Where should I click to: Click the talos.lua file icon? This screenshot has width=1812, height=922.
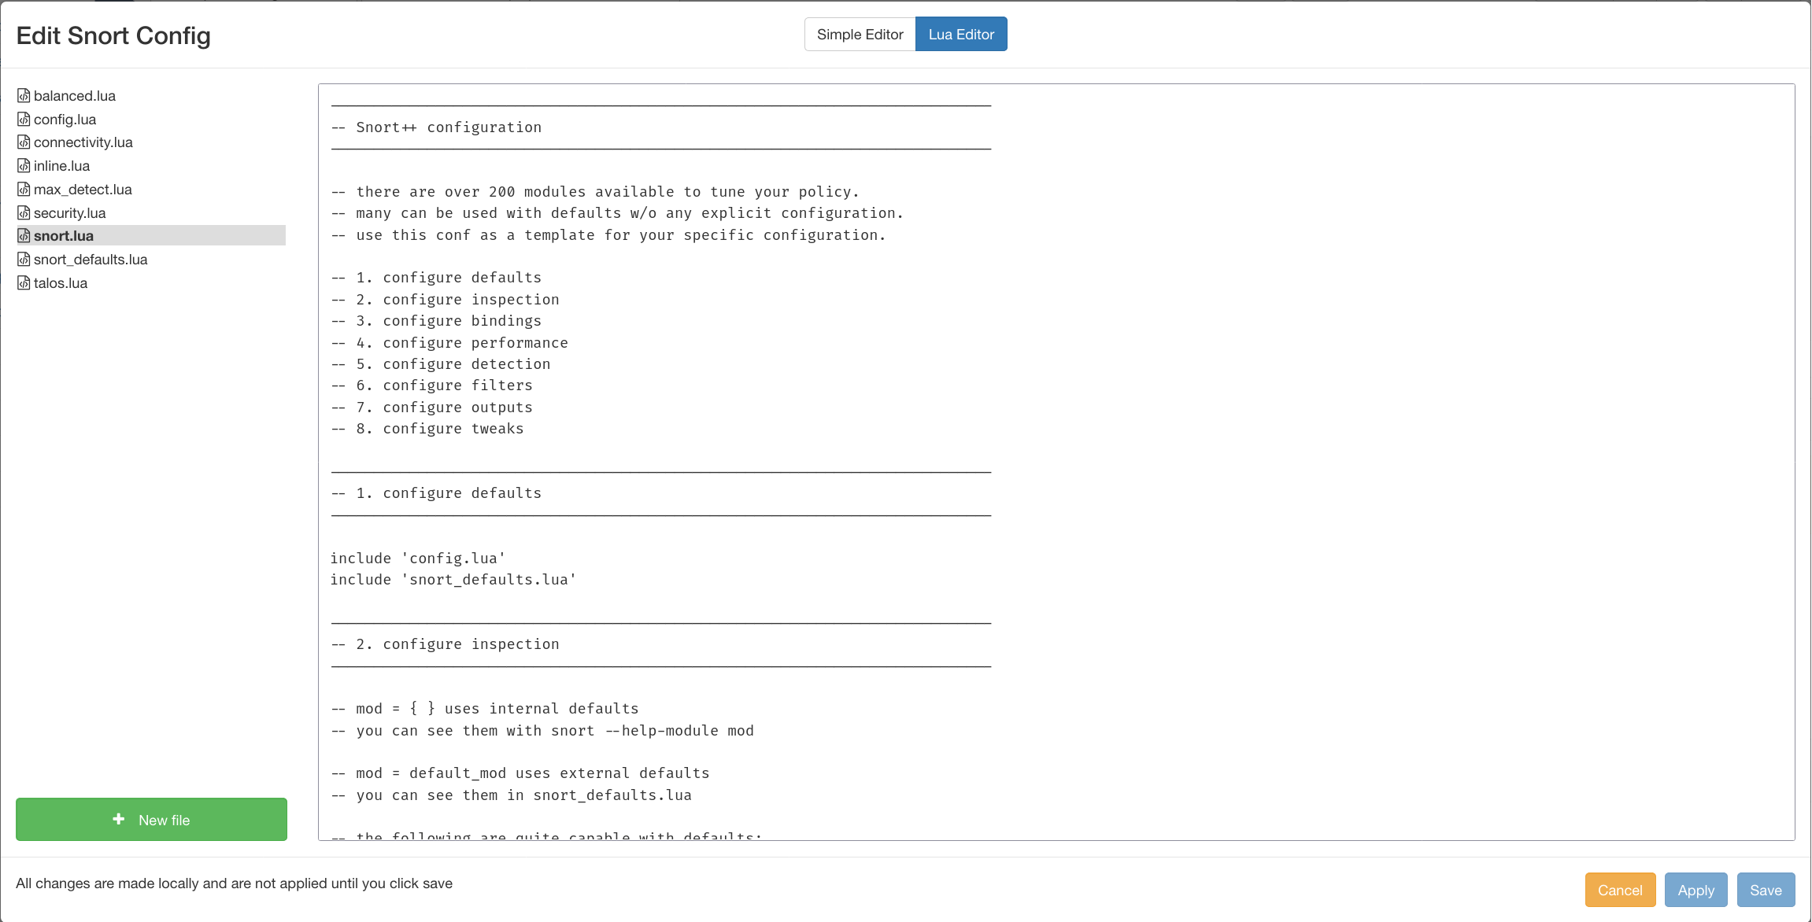[24, 283]
